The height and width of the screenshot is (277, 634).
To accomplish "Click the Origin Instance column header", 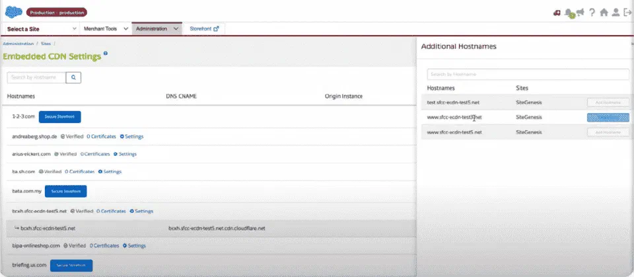I will click(343, 97).
